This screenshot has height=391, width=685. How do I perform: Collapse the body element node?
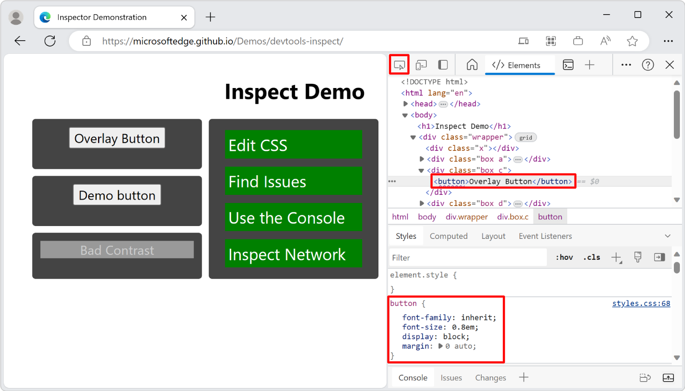(405, 115)
